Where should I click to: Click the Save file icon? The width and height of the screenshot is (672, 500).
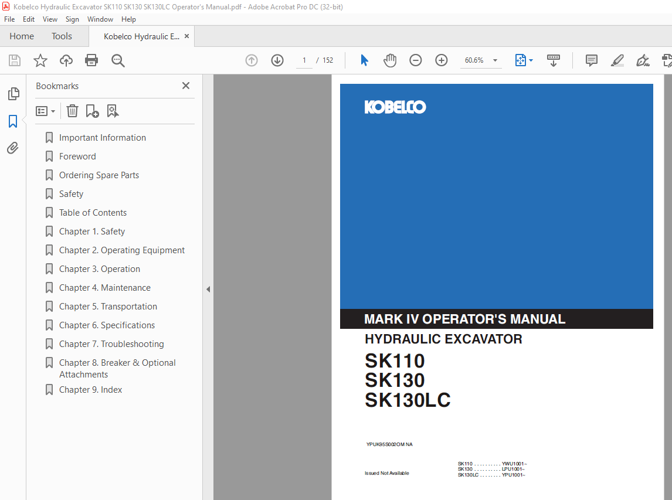[x=15, y=60]
